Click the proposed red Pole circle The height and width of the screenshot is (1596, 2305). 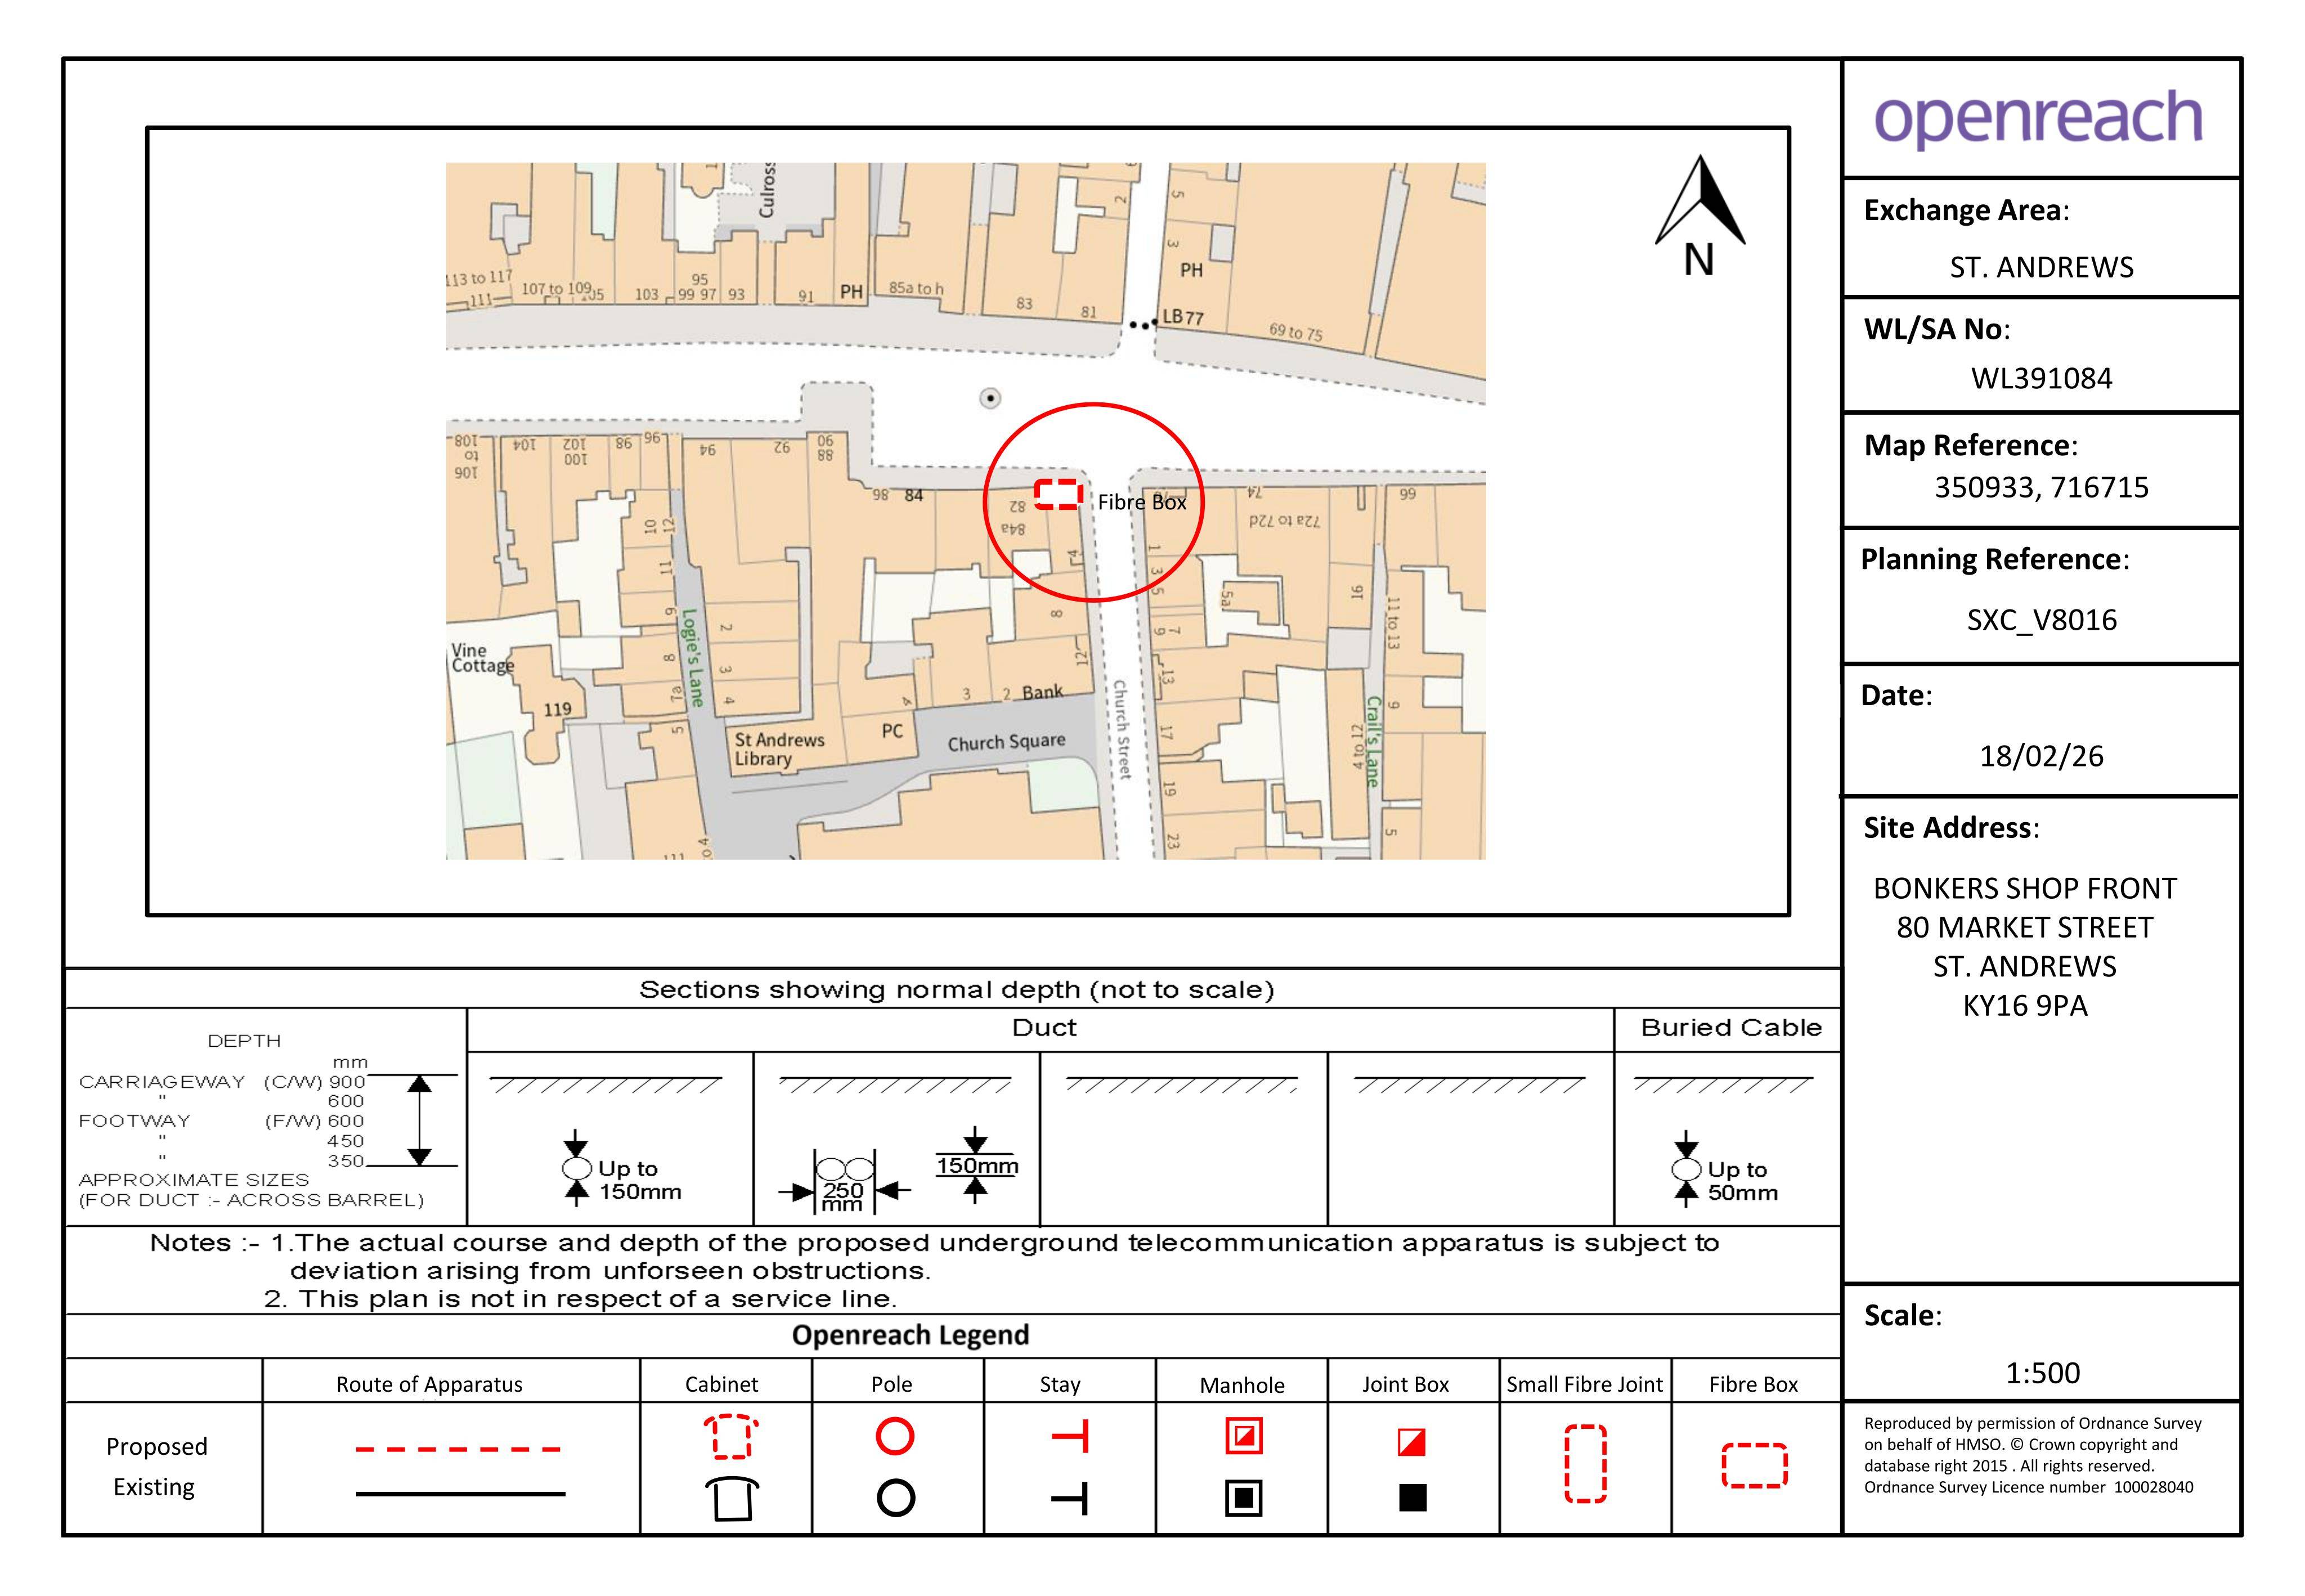point(895,1436)
